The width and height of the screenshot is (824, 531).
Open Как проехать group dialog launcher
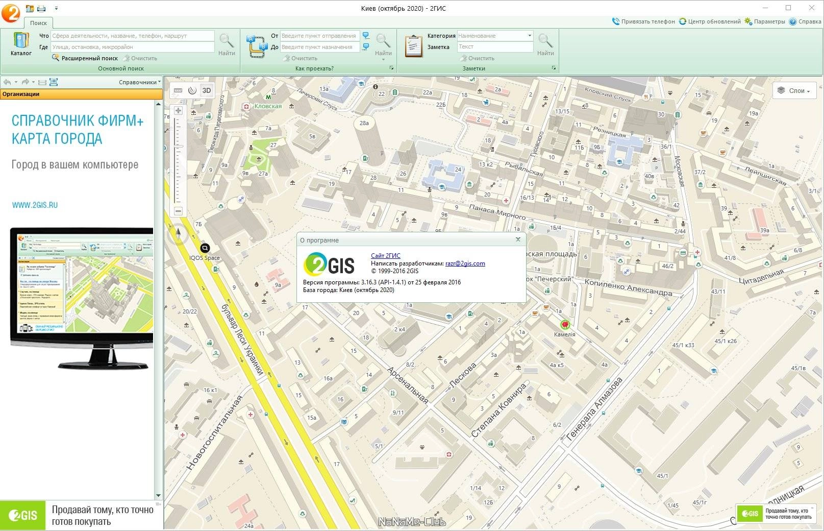point(391,68)
